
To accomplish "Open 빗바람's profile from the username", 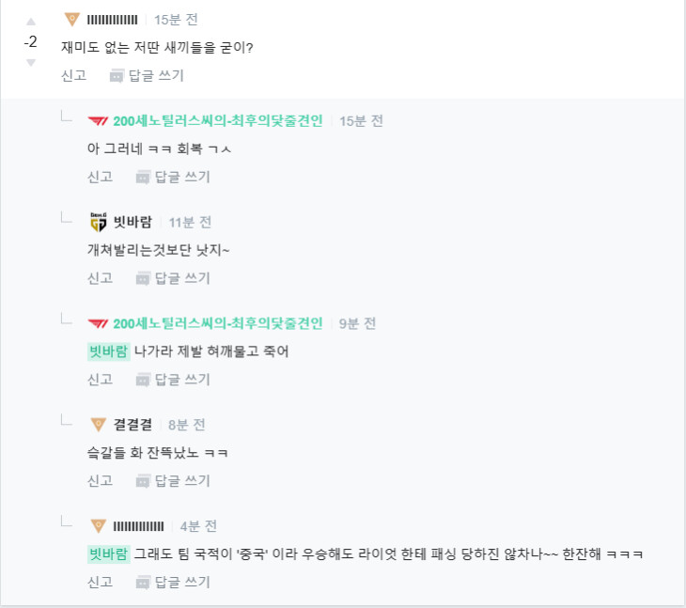I will [133, 223].
